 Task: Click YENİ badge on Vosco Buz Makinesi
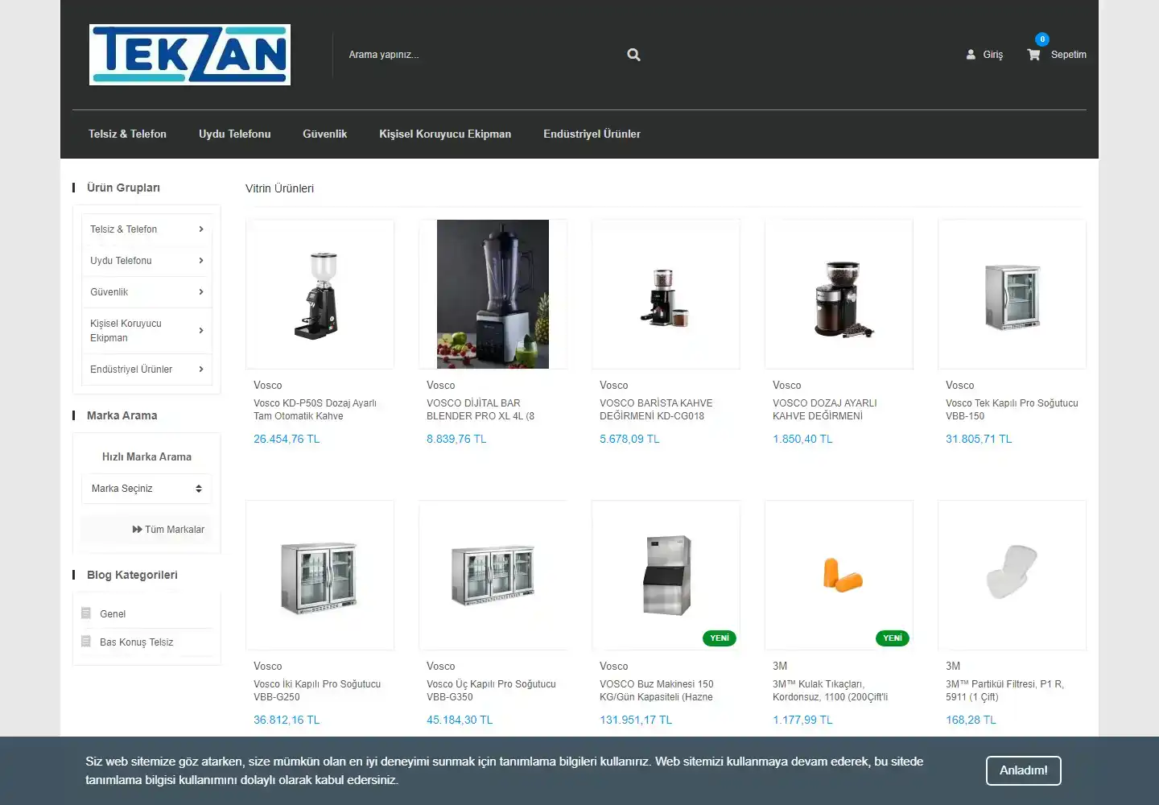[720, 638]
